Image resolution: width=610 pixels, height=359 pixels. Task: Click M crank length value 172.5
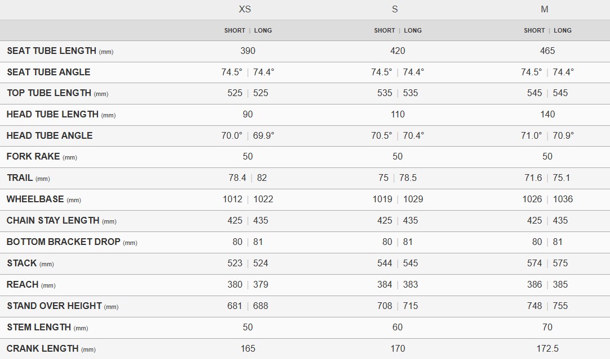(547, 349)
